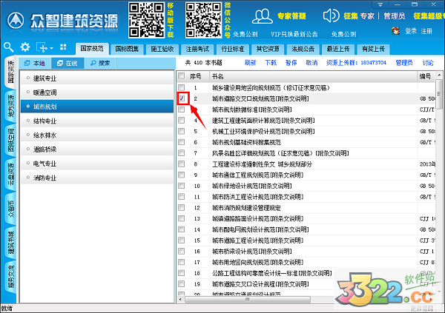Switch to the 国标图集 tab
The image size is (445, 313).
click(x=127, y=49)
